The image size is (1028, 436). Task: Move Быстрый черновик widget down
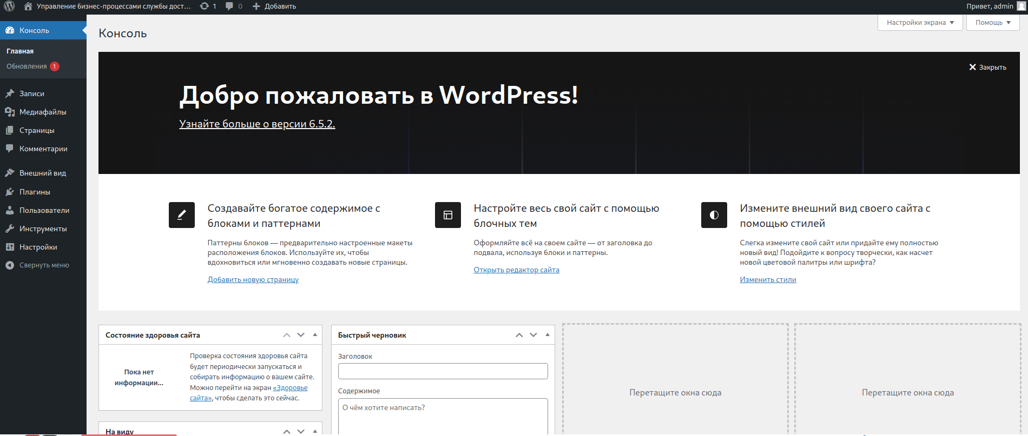coord(533,335)
